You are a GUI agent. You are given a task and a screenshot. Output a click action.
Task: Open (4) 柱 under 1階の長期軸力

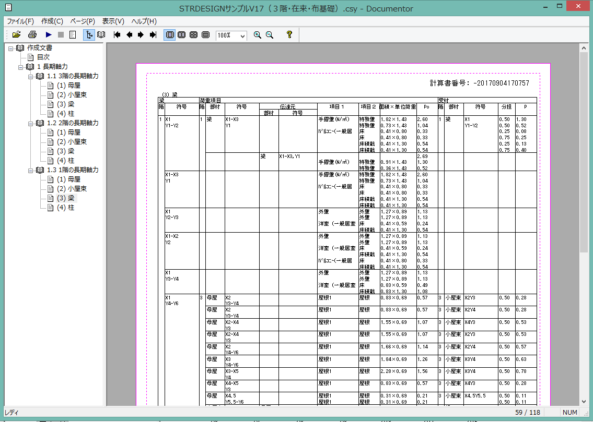click(66, 208)
